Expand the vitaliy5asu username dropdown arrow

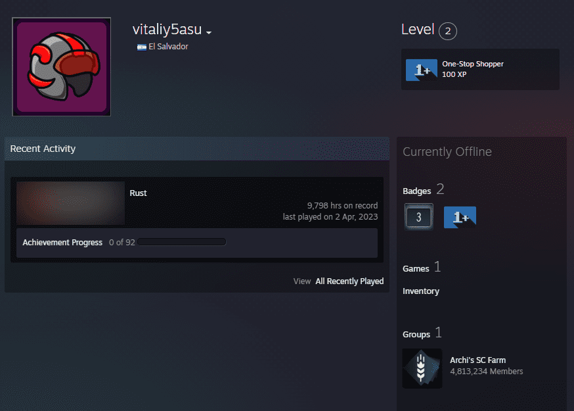(209, 33)
